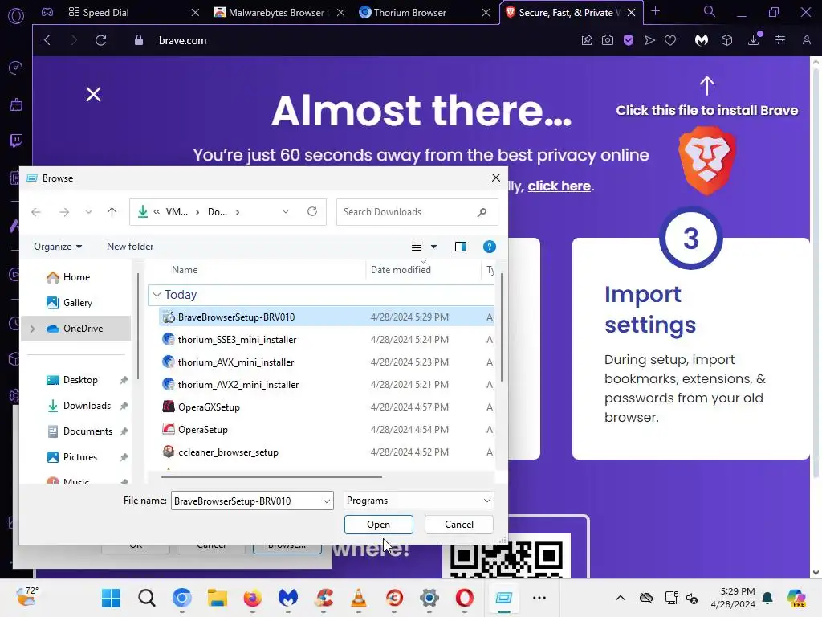Click the file list vertical scrollbar
822x617 pixels.
click(x=501, y=328)
